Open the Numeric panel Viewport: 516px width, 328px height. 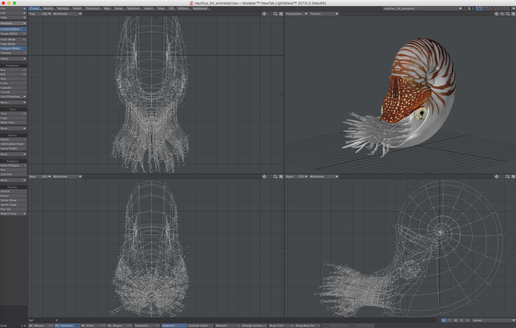[x=228, y=325]
